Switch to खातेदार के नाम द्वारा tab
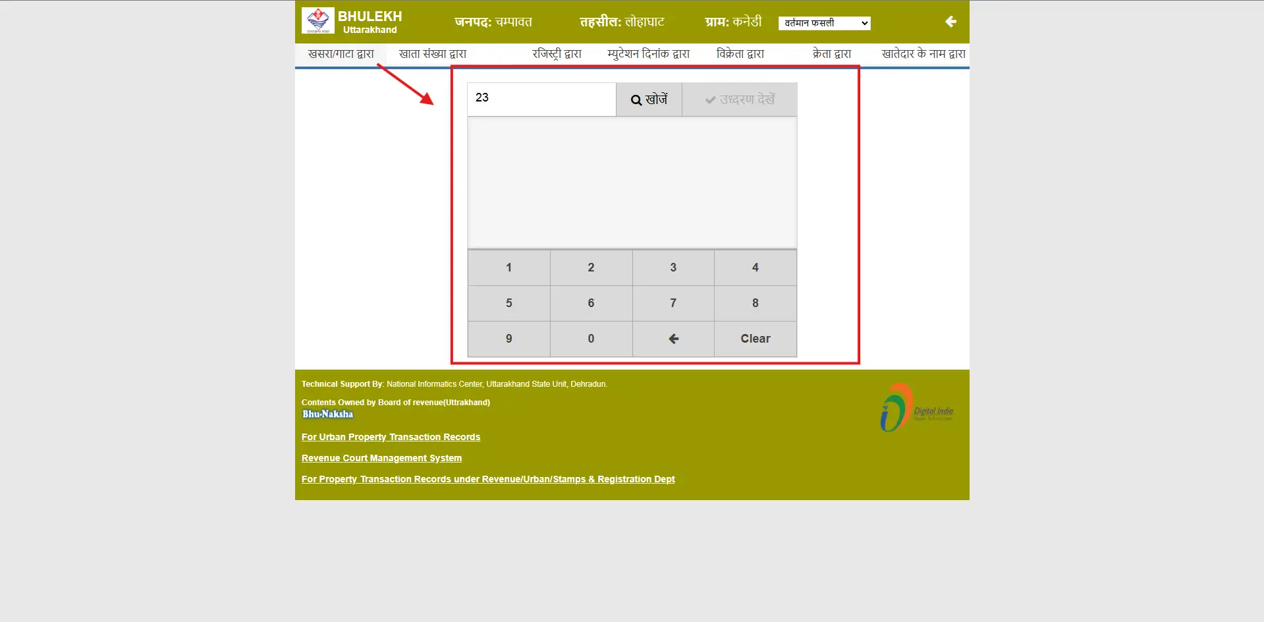The height and width of the screenshot is (622, 1264). point(924,54)
